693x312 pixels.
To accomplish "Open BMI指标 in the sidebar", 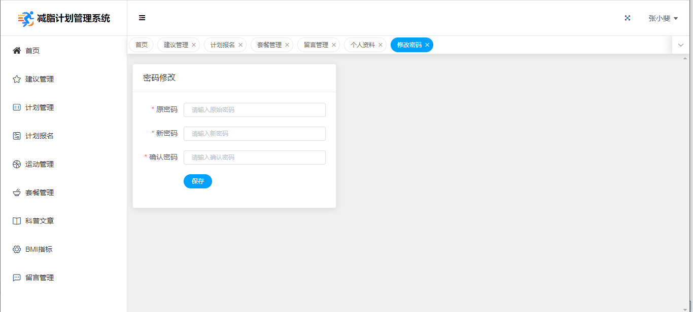I will click(63, 249).
